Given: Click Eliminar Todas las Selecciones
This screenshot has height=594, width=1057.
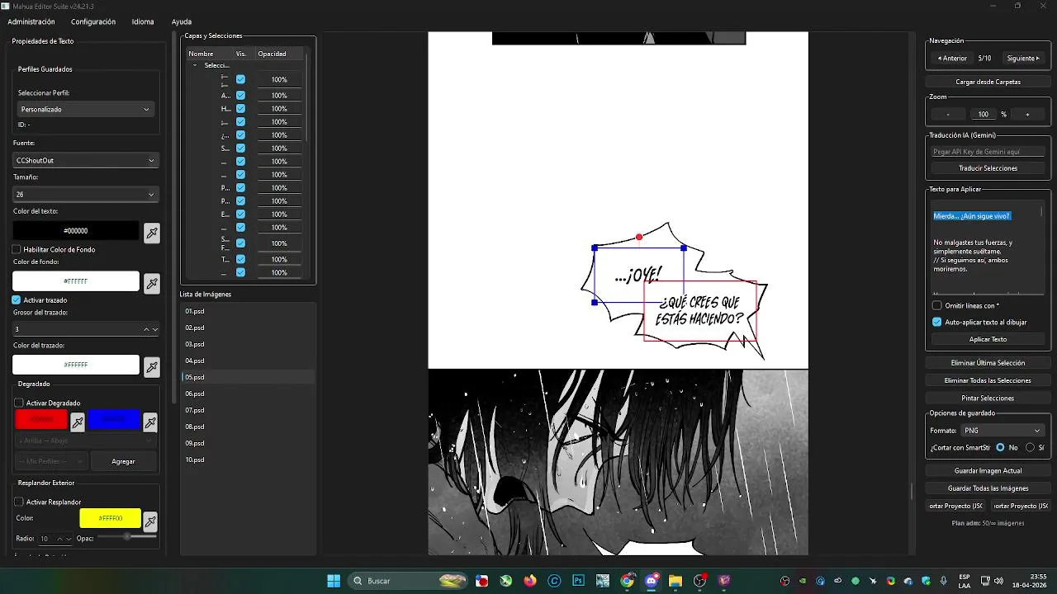Looking at the screenshot, I should coord(988,381).
